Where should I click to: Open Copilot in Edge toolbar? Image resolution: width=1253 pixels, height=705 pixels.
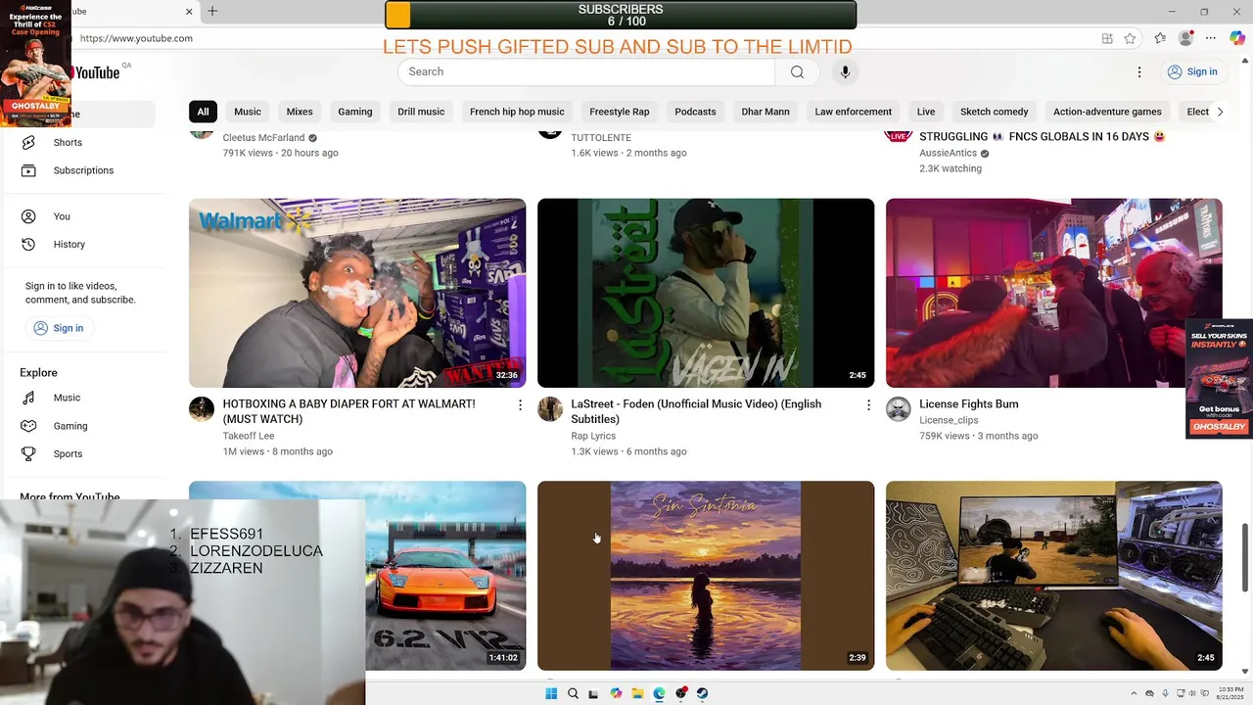[x=1236, y=38]
